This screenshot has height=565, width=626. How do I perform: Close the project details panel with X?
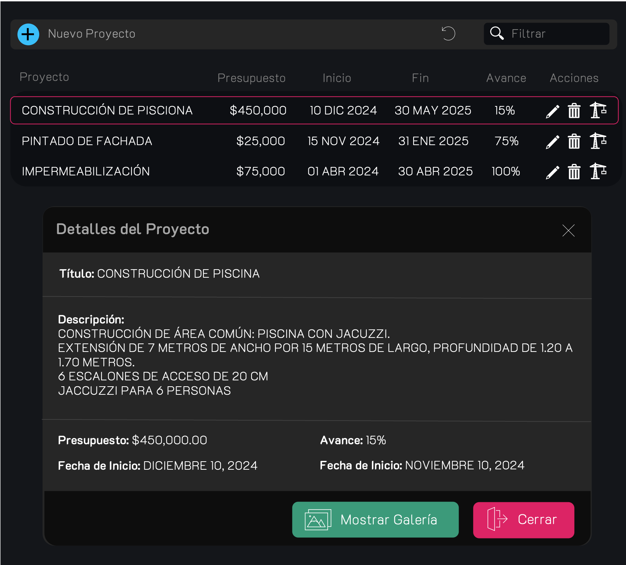click(x=568, y=230)
